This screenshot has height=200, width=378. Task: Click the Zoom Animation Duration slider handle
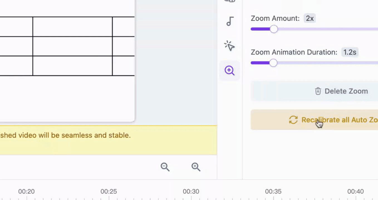point(273,63)
